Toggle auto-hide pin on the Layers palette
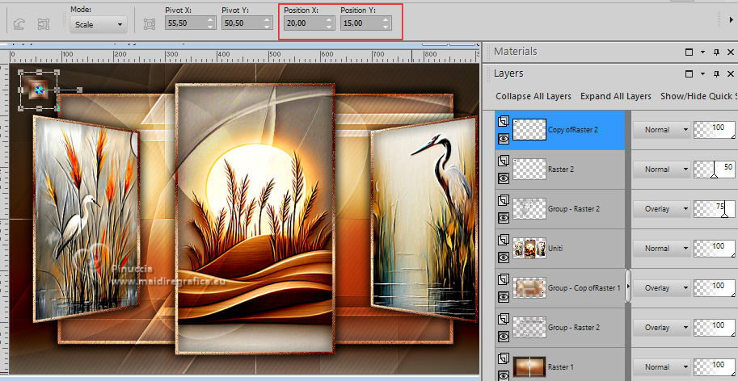This screenshot has width=738, height=381. [716, 73]
